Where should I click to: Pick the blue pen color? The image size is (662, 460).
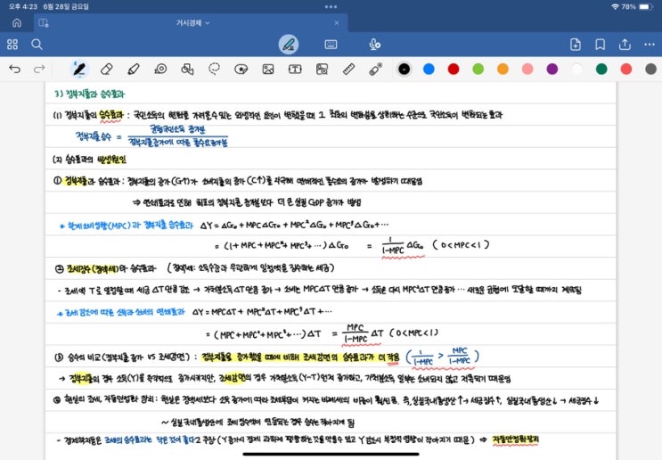coord(429,69)
